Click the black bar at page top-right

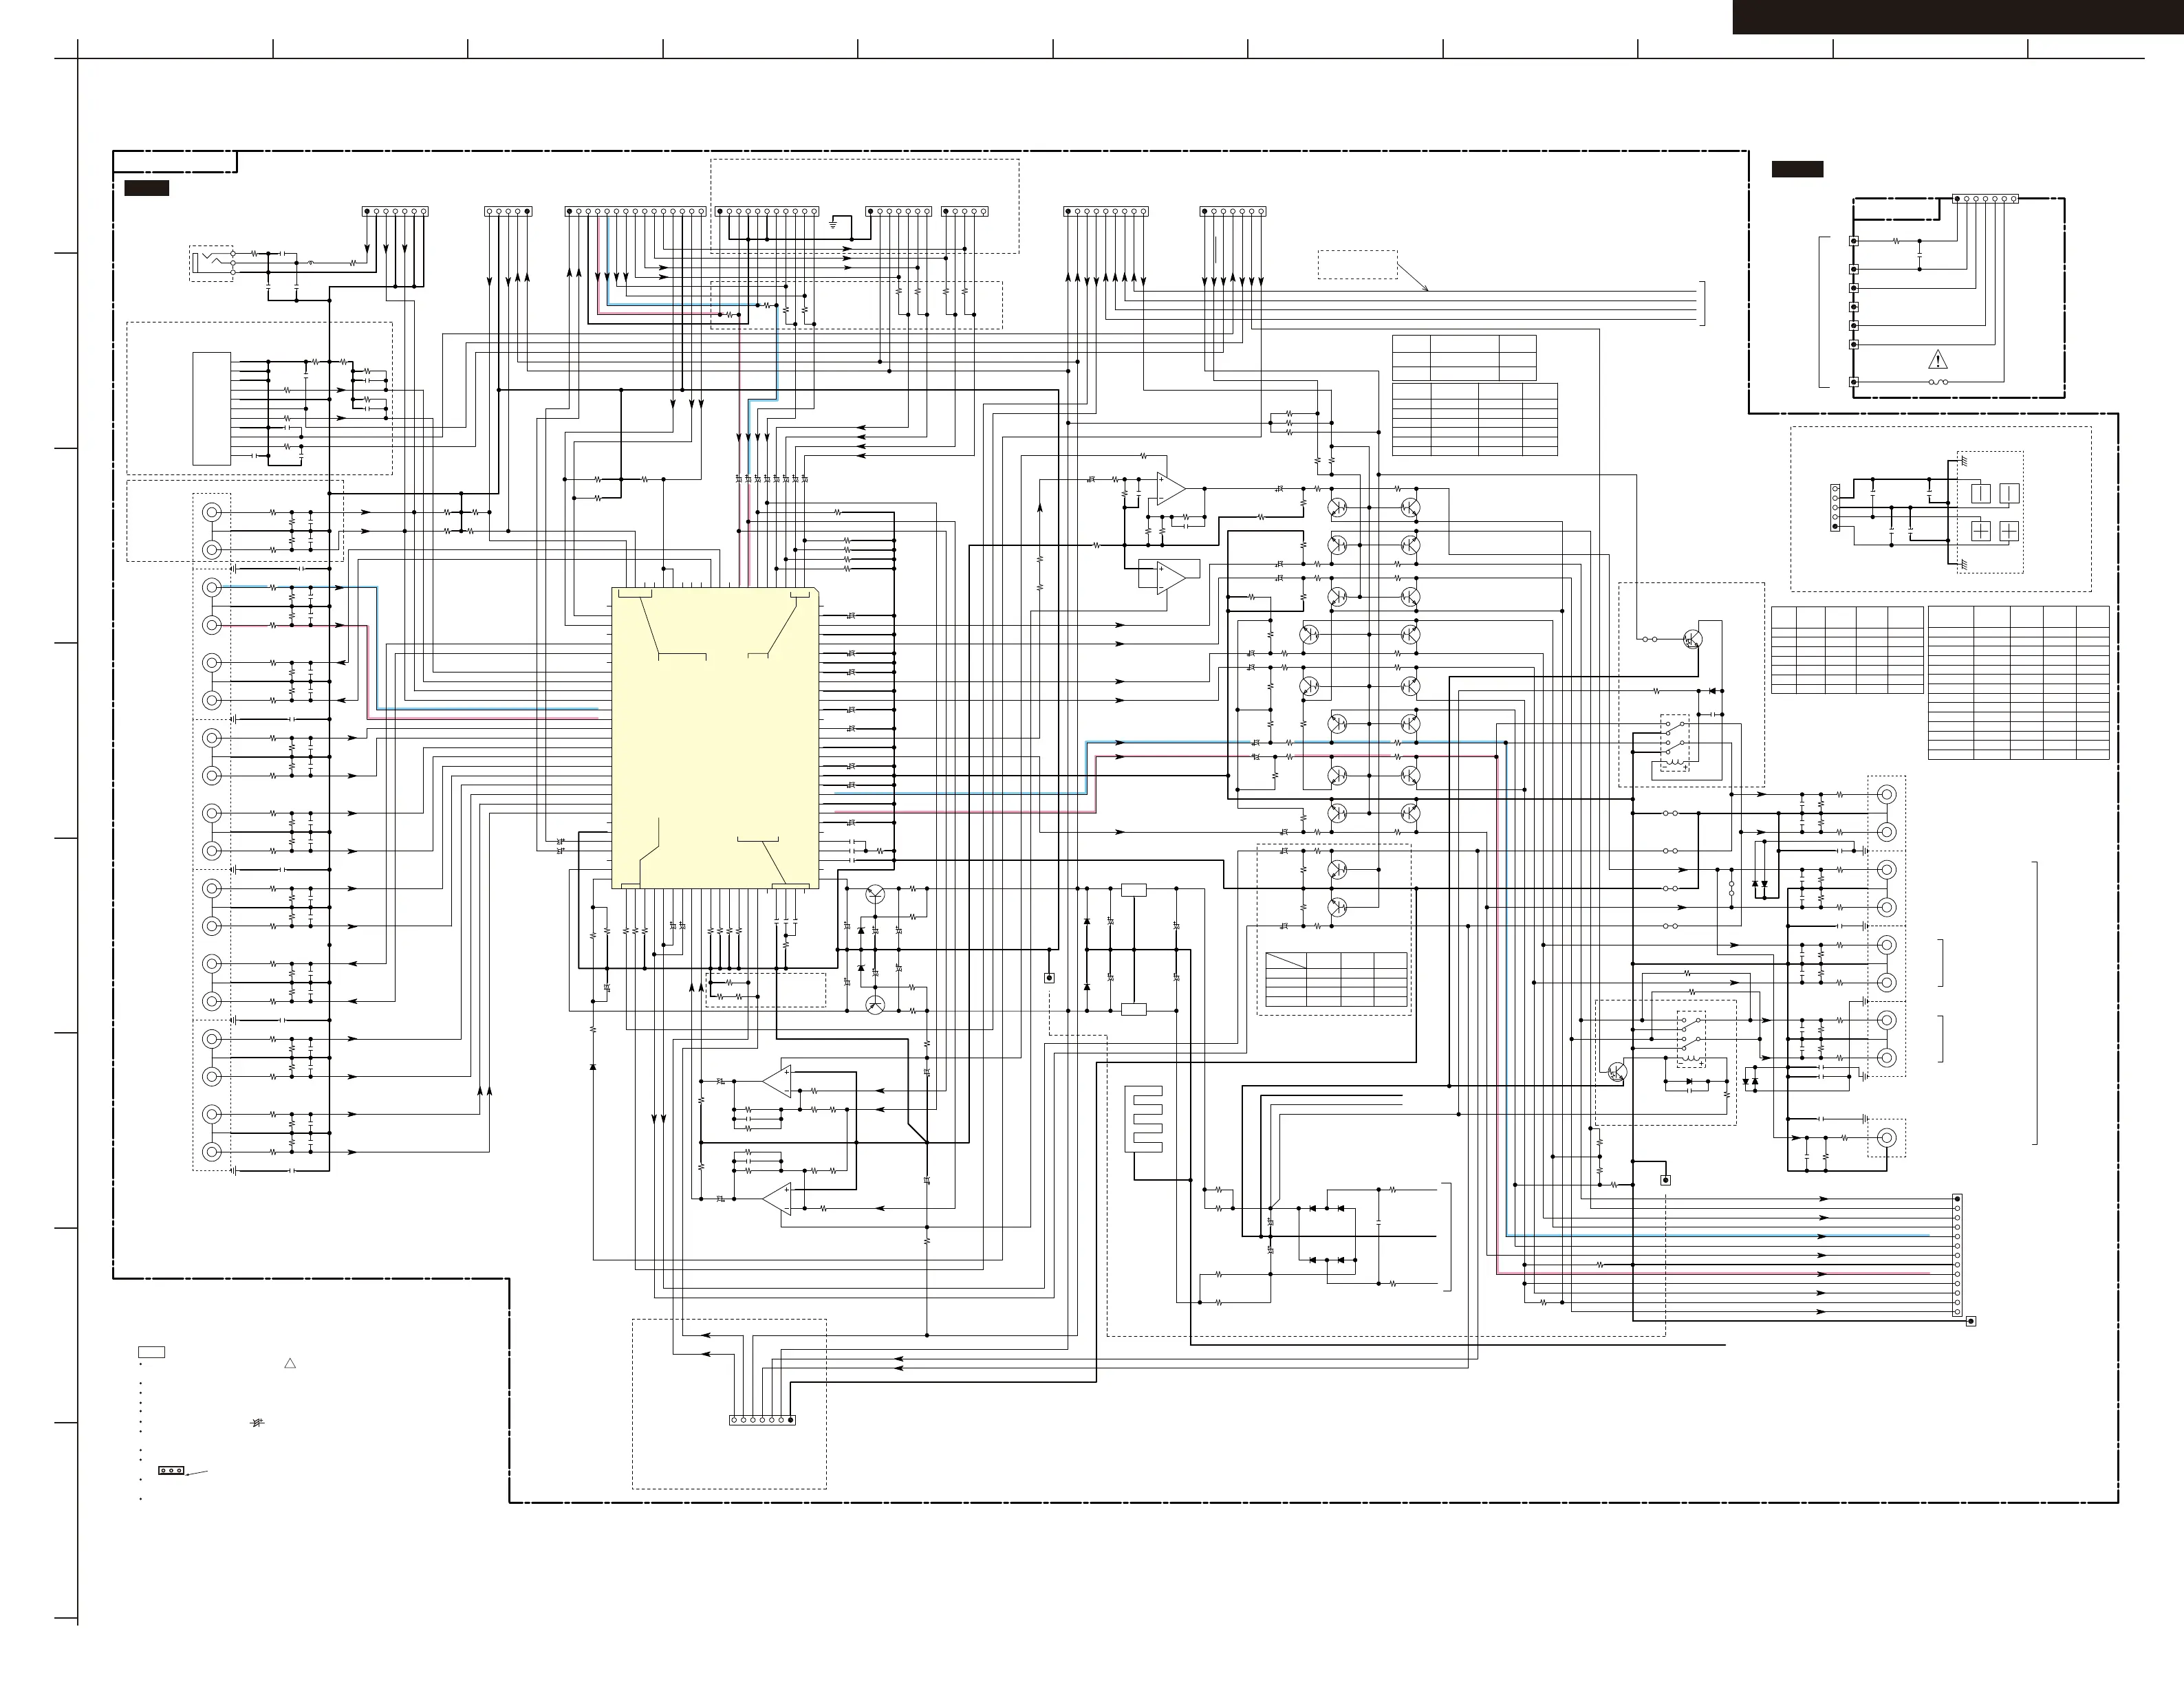point(1958,17)
